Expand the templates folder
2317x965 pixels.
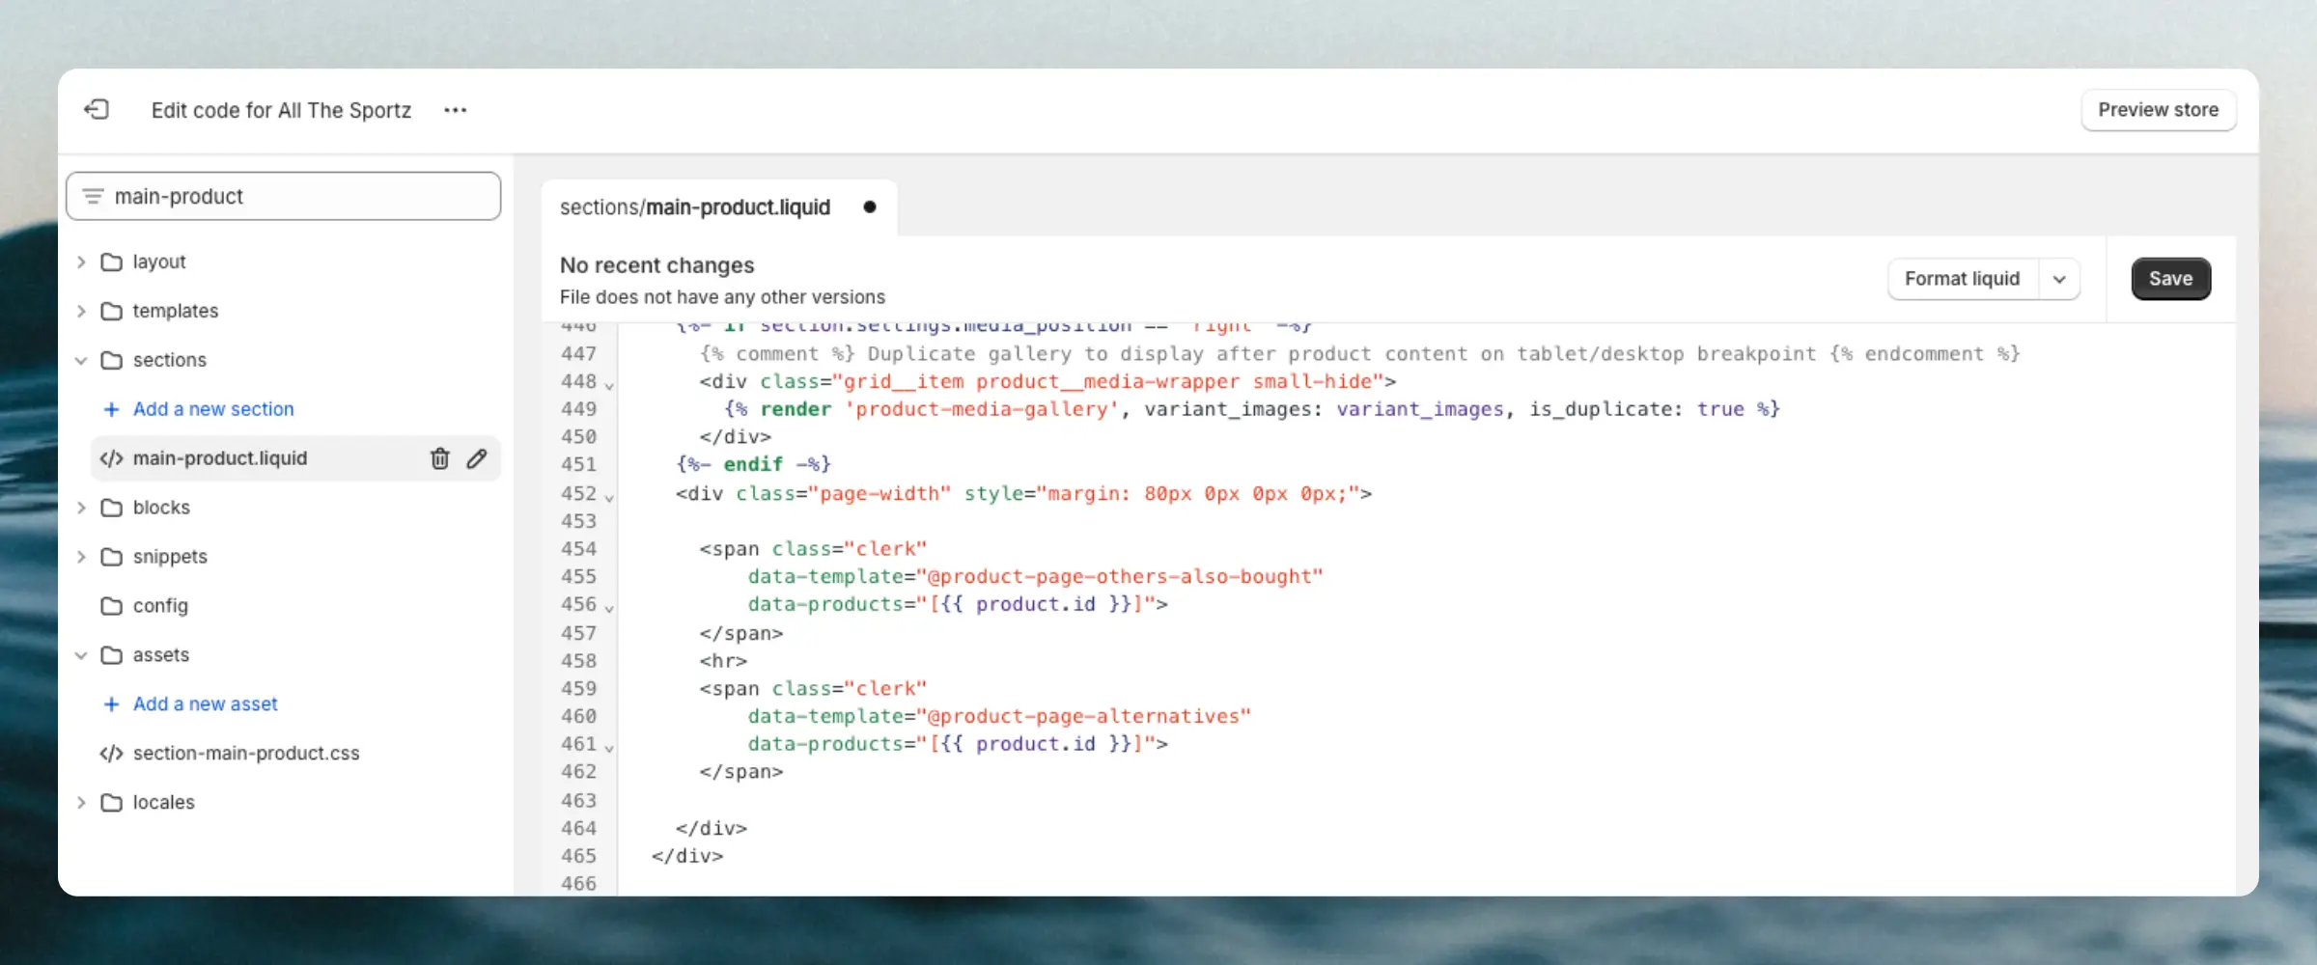pyautogui.click(x=81, y=312)
